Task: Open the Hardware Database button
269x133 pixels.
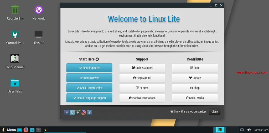Action: pos(142,98)
